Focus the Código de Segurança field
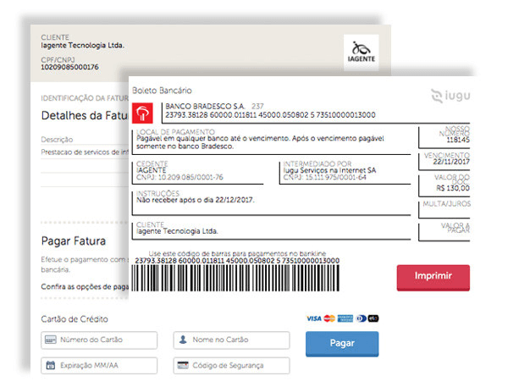508x387 pixels. point(231,365)
